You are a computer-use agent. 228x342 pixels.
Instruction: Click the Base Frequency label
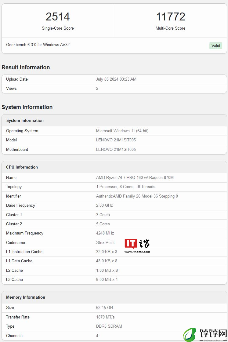20,205
